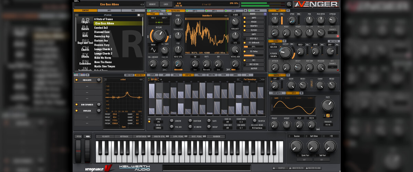Click the MEMORY button

click(152, 4)
